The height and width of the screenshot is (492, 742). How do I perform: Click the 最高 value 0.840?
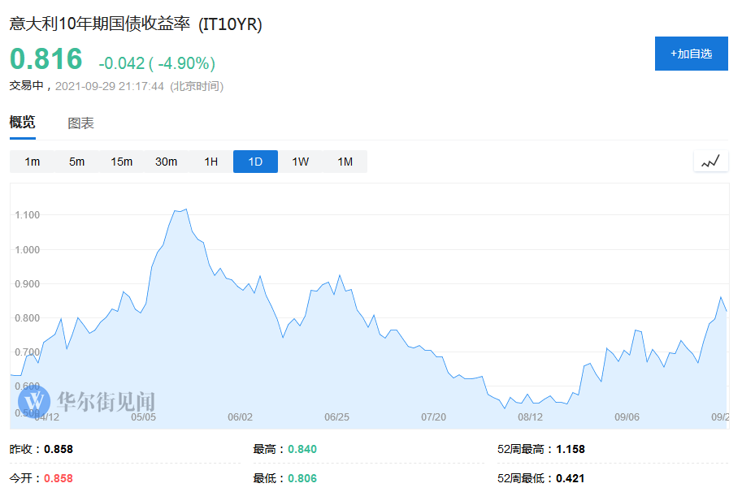pos(302,449)
